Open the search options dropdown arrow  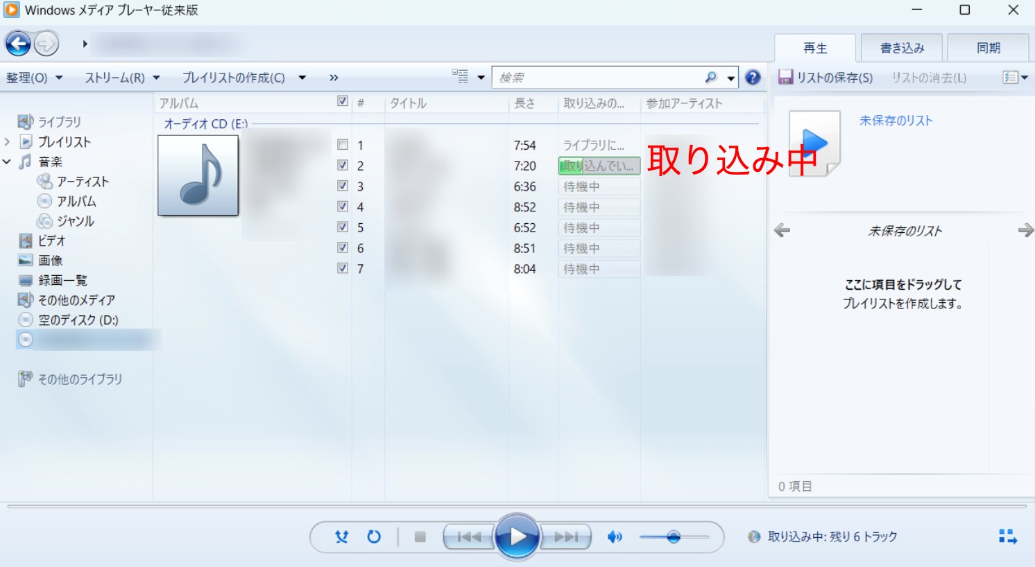coord(730,78)
